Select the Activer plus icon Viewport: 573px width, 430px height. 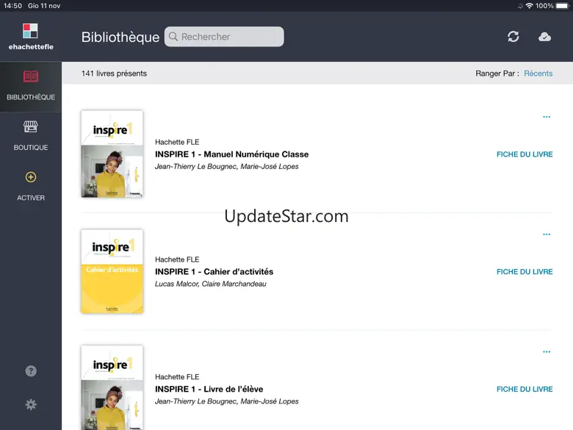tap(31, 177)
